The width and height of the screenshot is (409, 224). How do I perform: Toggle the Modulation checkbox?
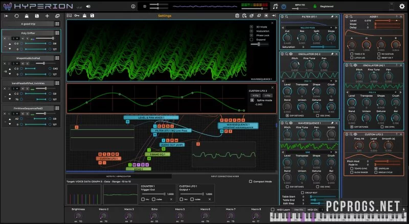click(252, 31)
